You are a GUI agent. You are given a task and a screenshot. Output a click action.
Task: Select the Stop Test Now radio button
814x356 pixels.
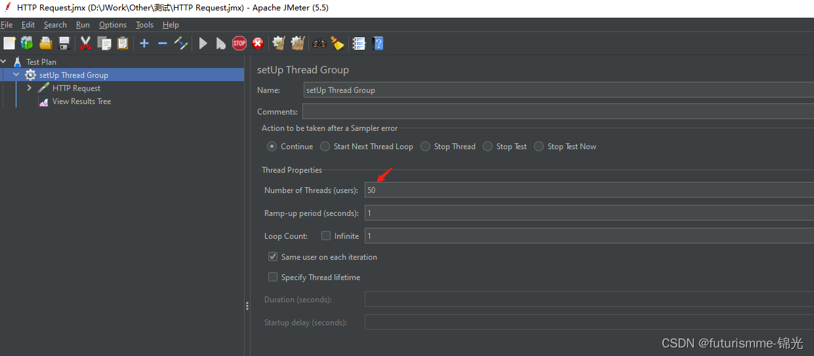click(539, 147)
